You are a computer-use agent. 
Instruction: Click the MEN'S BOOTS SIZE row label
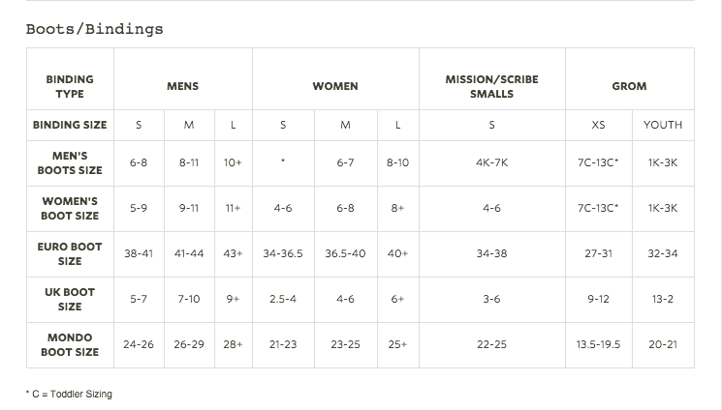point(70,163)
